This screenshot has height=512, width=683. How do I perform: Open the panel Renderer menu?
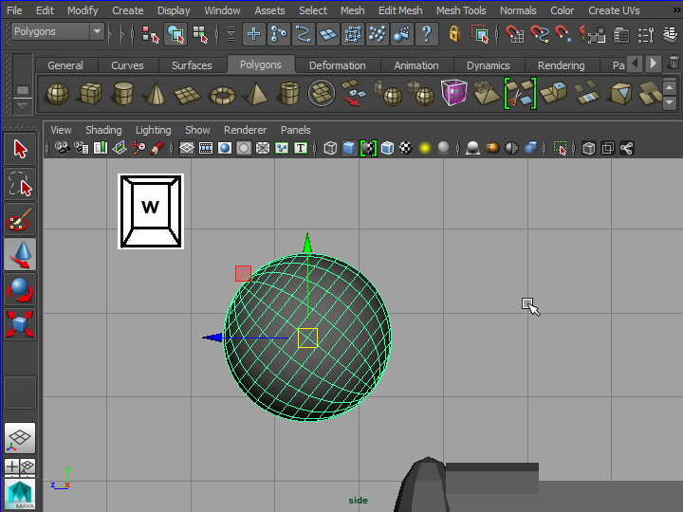coord(245,130)
